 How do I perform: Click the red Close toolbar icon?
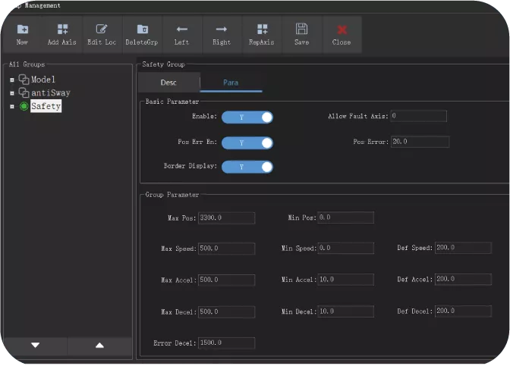click(x=342, y=30)
